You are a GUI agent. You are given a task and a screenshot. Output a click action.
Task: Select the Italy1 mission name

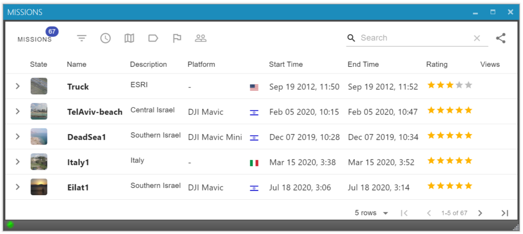78,163
